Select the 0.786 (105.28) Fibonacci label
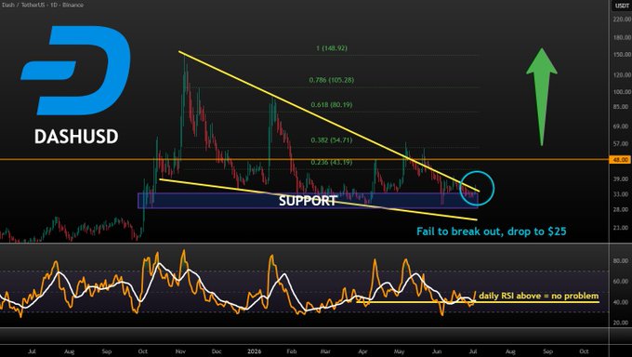Viewport: 632px width, 357px height. point(331,80)
